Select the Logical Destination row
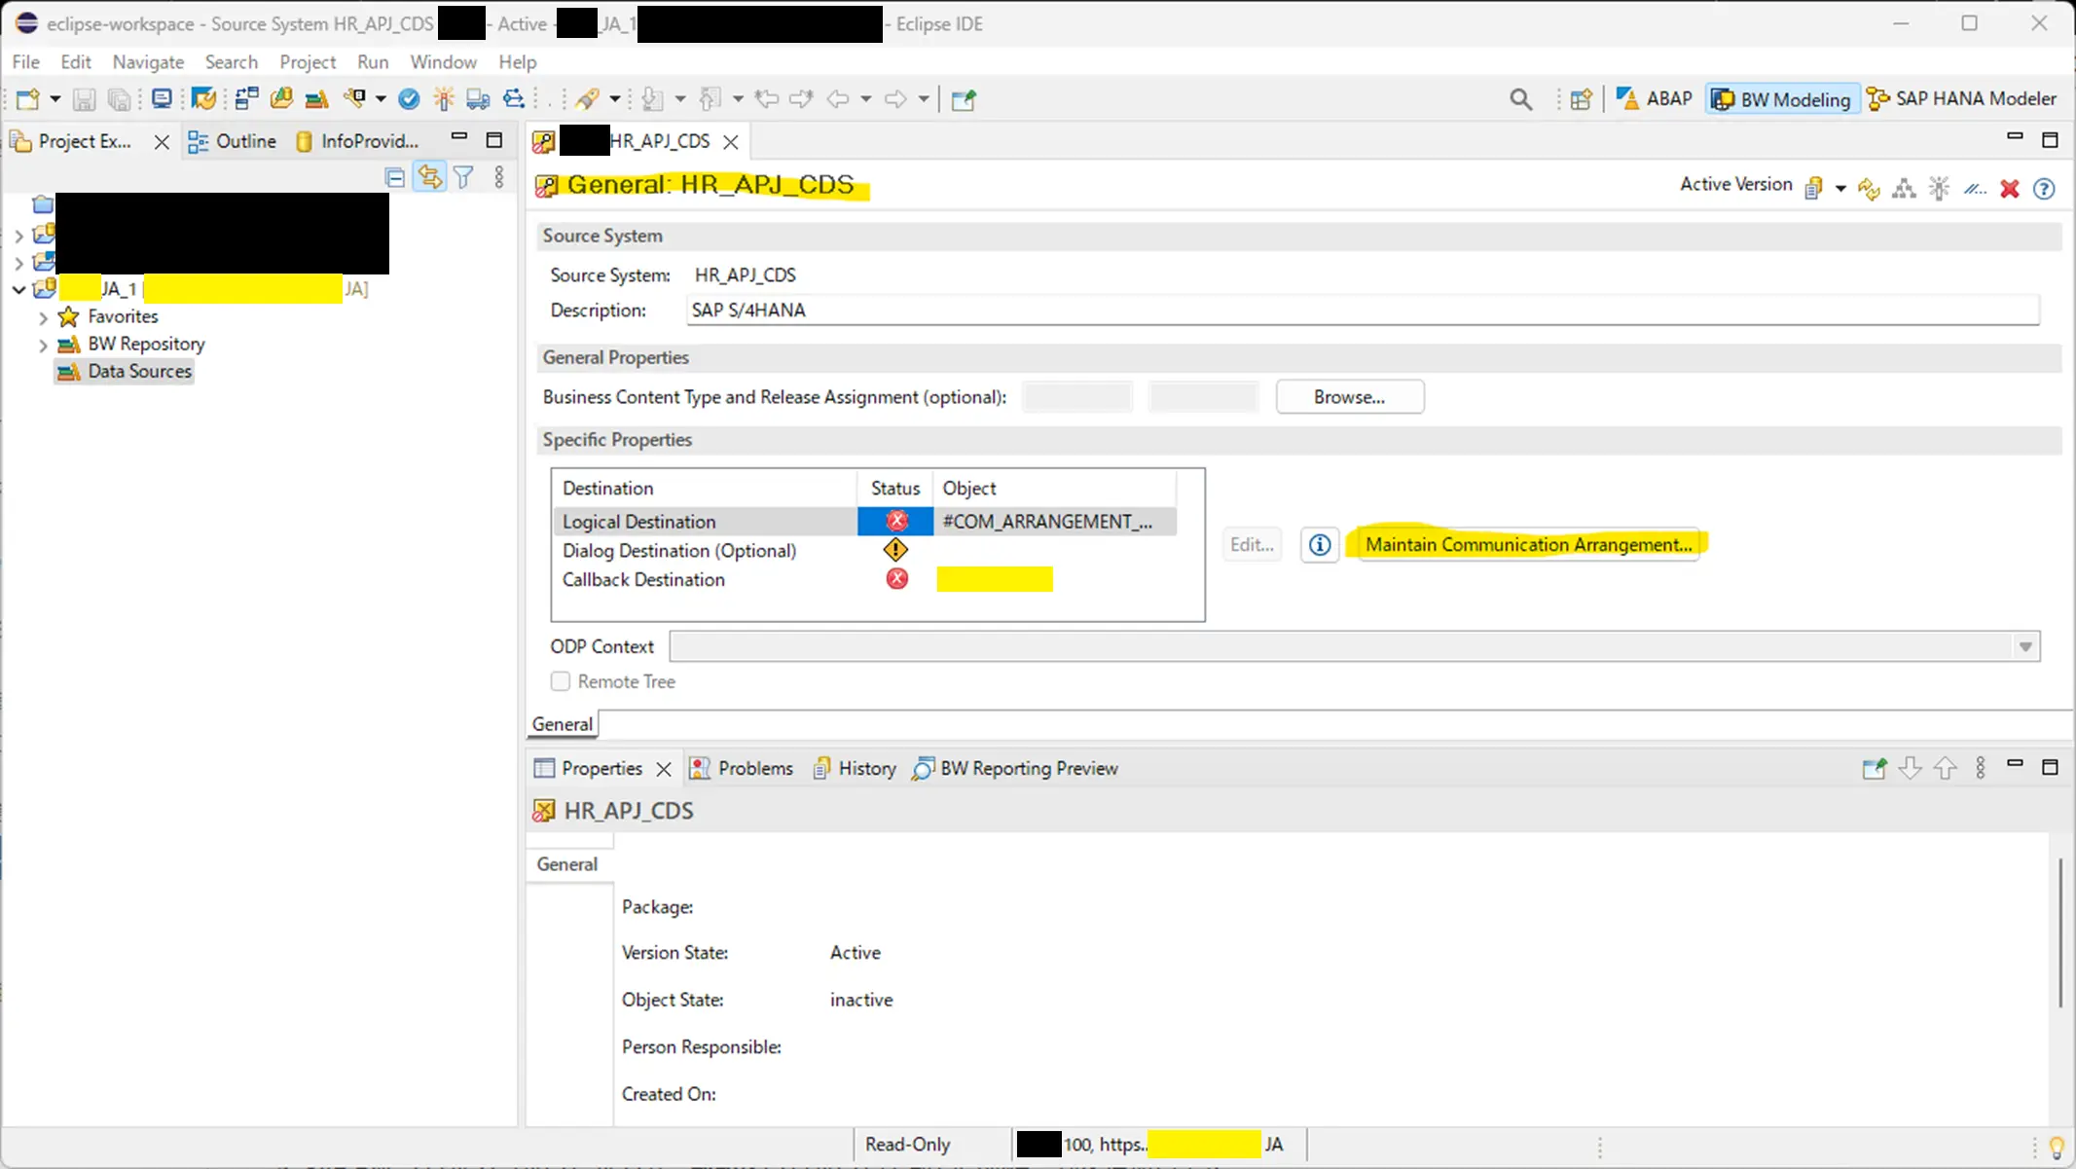This screenshot has height=1169, width=2076. 864,522
